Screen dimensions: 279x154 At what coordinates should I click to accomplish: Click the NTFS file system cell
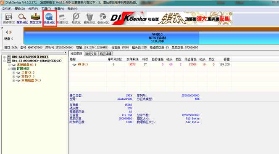(x=132, y=64)
